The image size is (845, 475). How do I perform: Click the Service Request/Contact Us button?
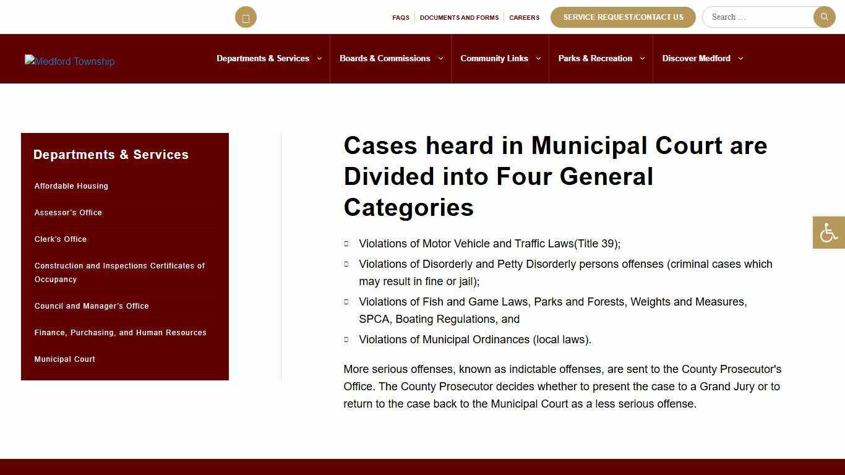tap(623, 17)
